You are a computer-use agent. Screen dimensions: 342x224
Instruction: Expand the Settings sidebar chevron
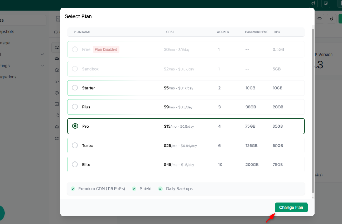click(42, 66)
